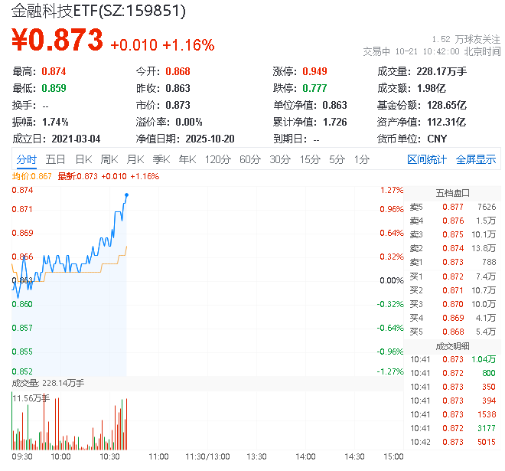This screenshot has height=471, width=505.
Task: Select the 月K monthly chart tab
Action: (135, 159)
